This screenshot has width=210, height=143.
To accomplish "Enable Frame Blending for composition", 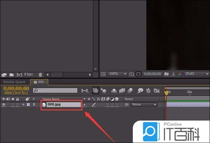I will [x=122, y=91].
